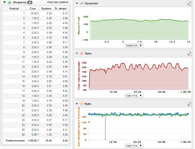Screen dimensions: 195x149
Task: Select lap 26 time 5:06.7
Action: [35, 134]
